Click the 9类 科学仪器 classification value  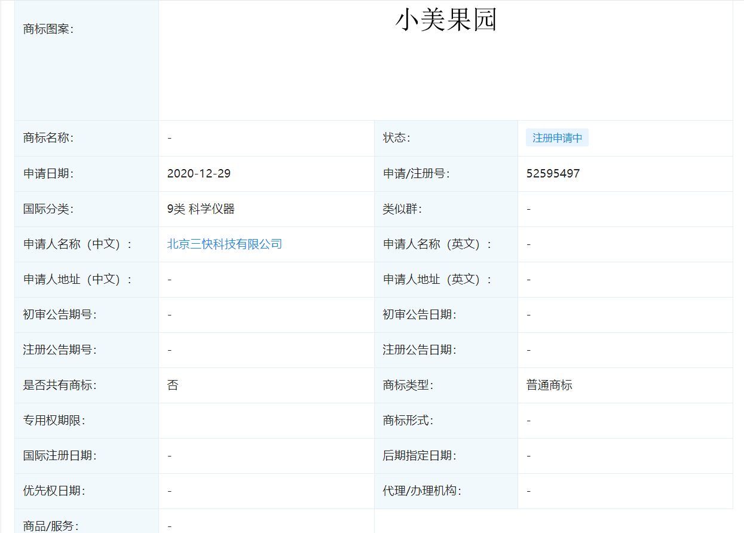tap(201, 209)
